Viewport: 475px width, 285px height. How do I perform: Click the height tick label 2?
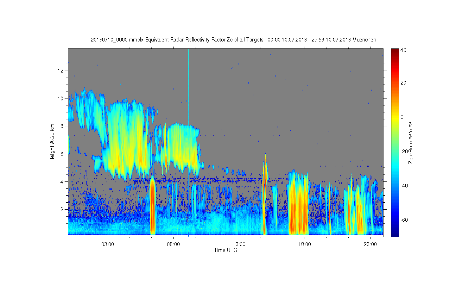[x=62, y=209]
